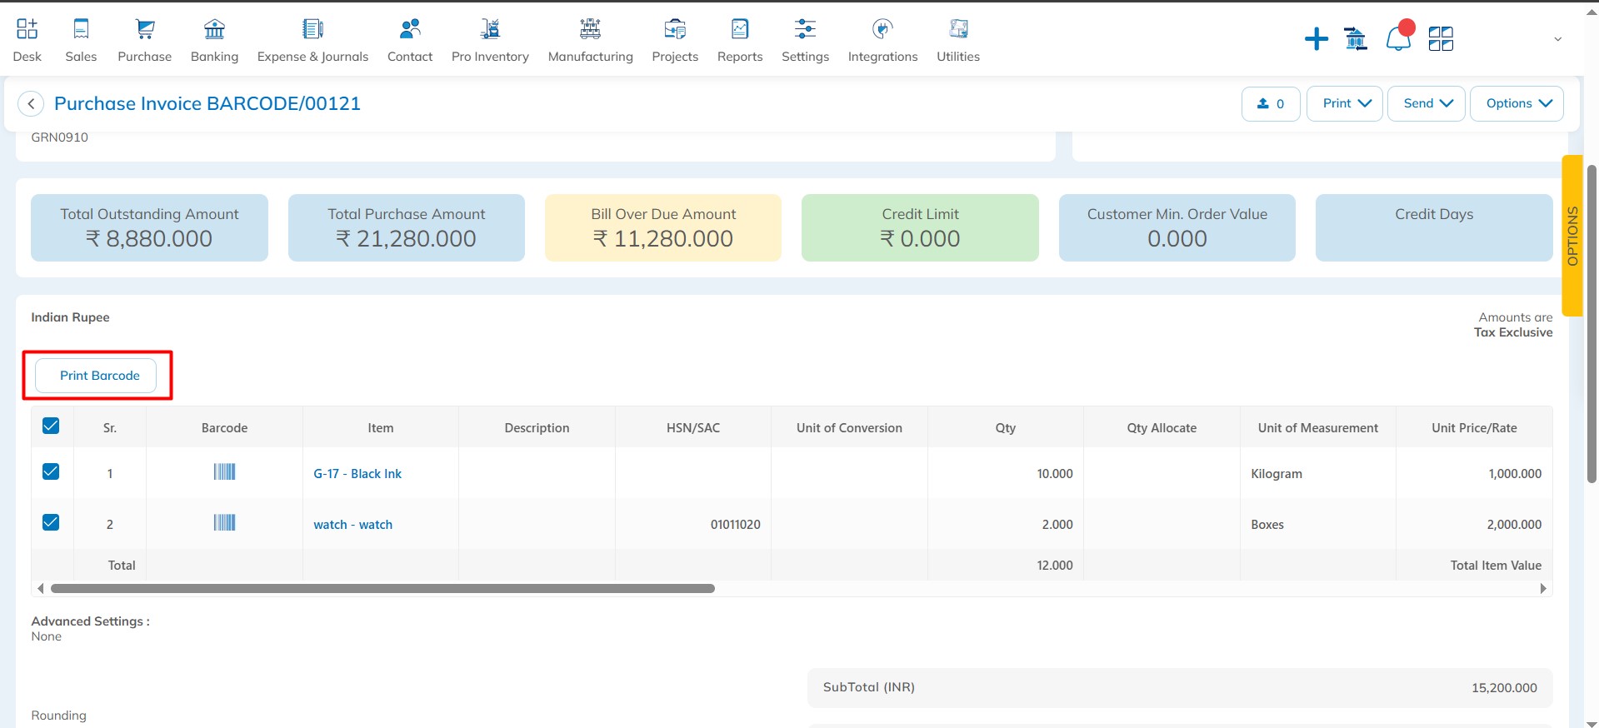1599x728 pixels.
Task: Click the attachments upload button showing 0
Action: [1271, 104]
